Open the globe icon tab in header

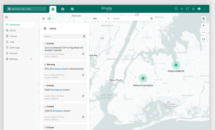62,9
